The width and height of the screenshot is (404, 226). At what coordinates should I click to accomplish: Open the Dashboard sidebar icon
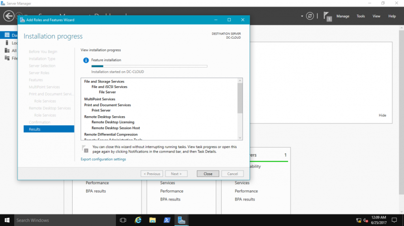coord(7,35)
